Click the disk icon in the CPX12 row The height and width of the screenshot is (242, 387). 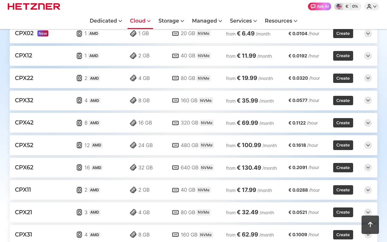point(175,56)
